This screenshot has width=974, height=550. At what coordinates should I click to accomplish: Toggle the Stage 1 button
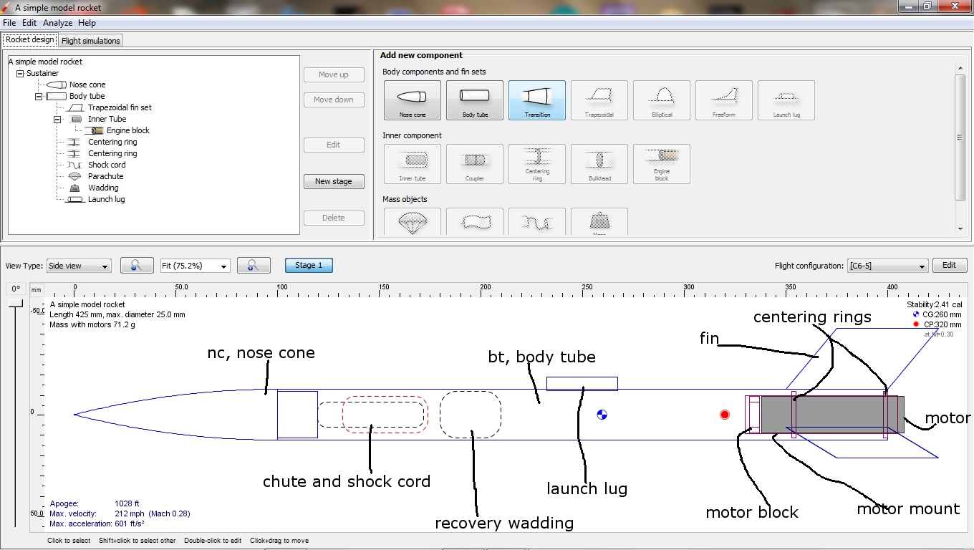[309, 265]
